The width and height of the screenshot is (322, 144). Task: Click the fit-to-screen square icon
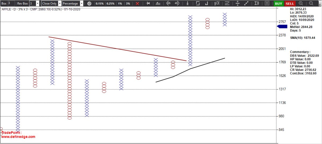(267, 3)
